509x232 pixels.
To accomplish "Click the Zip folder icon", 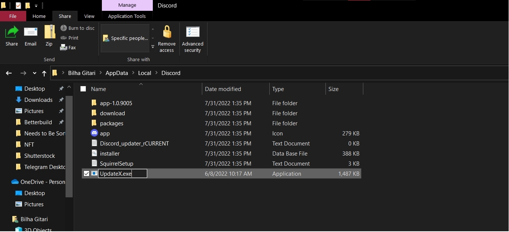I will pyautogui.click(x=49, y=33).
